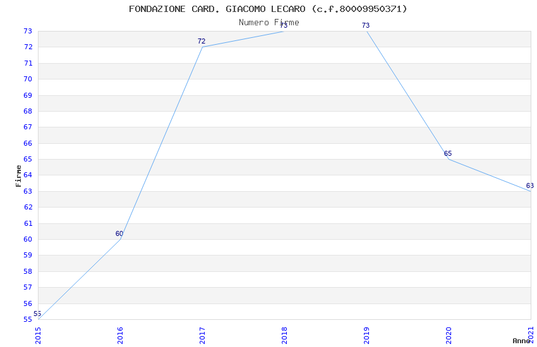Select the 2016 x-axis year label
This screenshot has width=537, height=347.
point(120,336)
